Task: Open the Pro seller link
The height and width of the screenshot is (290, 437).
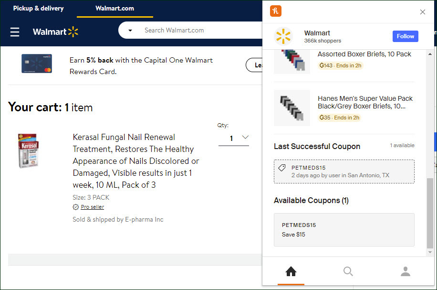Action: pyautogui.click(x=92, y=207)
